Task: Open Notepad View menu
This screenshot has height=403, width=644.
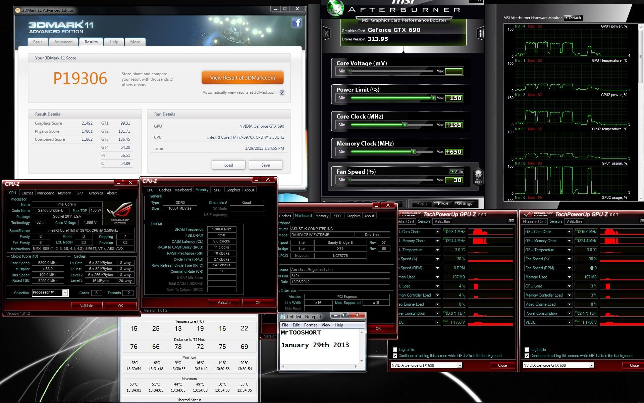Action: coord(326,325)
